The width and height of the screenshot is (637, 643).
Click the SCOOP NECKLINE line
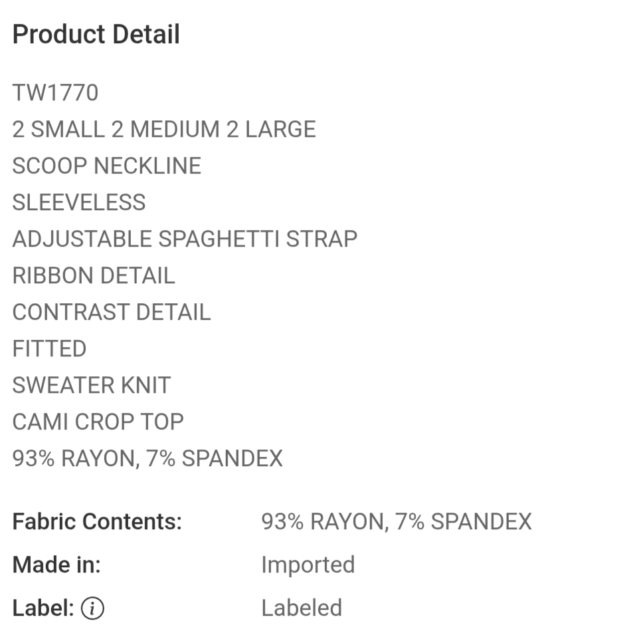(106, 166)
